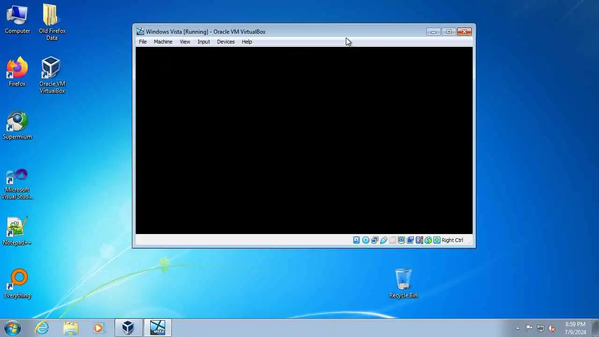Viewport: 599px width, 337px height.
Task: Select the Firefox desktop shortcut
Action: 17,72
